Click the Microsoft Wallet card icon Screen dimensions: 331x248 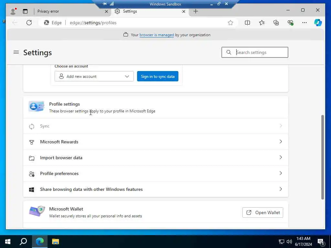tap(37, 211)
